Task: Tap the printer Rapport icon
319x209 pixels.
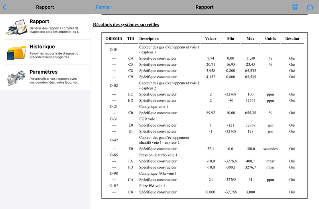Action: (16, 27)
